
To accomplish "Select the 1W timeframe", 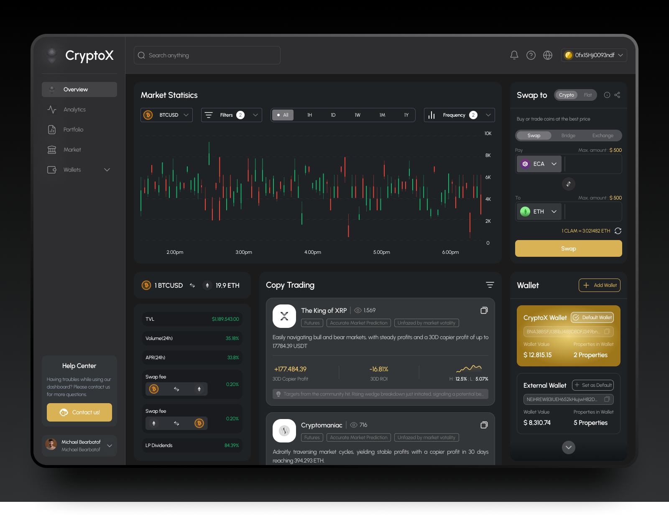I will click(x=357, y=115).
